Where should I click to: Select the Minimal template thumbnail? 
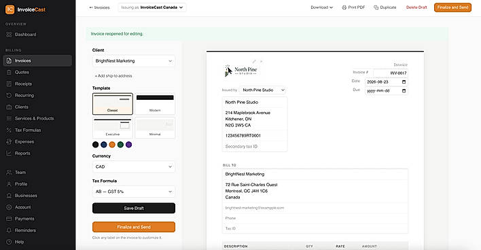point(155,128)
